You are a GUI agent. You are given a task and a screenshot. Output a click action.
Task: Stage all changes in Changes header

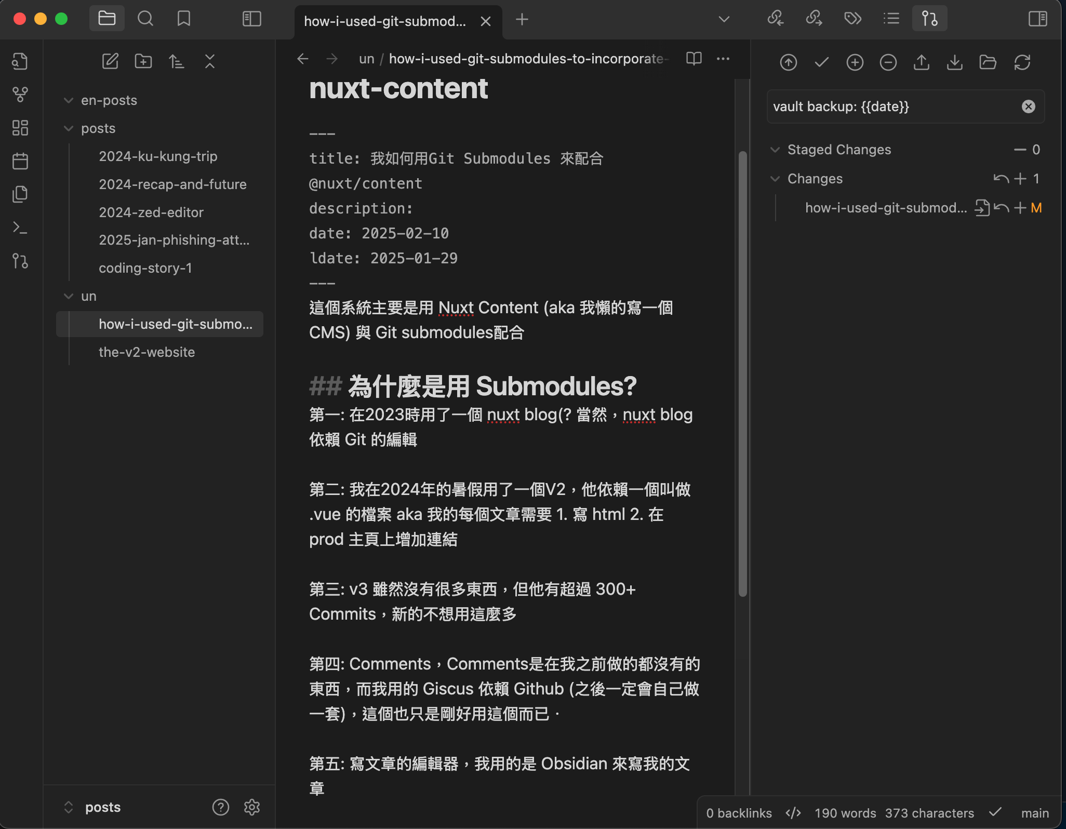(x=1020, y=179)
